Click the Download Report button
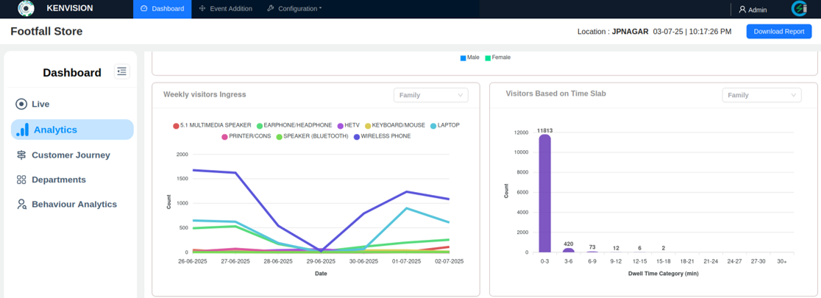The height and width of the screenshot is (298, 821). coord(778,32)
